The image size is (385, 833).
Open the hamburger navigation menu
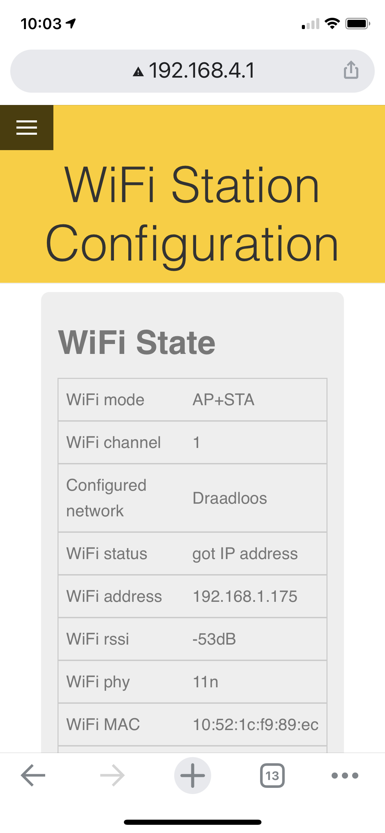(x=27, y=128)
